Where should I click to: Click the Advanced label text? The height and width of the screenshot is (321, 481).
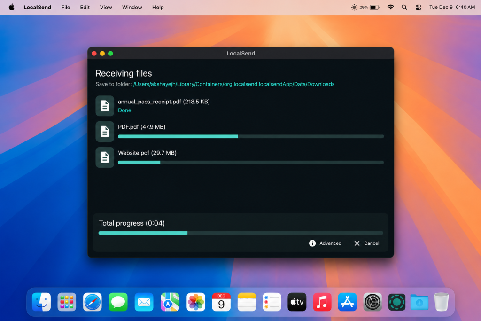[330, 243]
